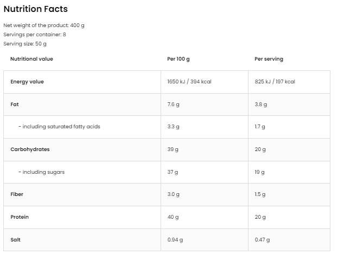Click the net weight 400 g line
Image resolution: width=338 pixels, height=255 pixels.
44,25
